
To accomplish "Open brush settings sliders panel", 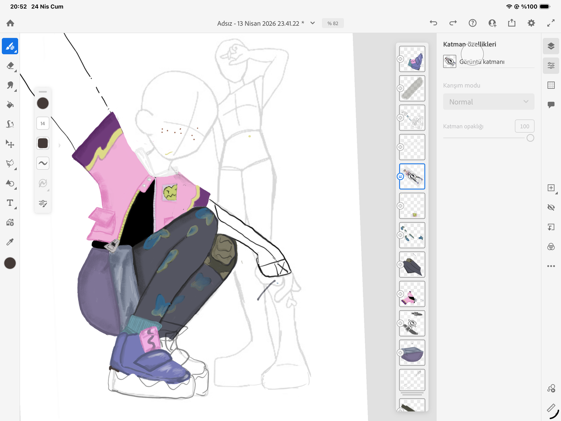I will [43, 203].
